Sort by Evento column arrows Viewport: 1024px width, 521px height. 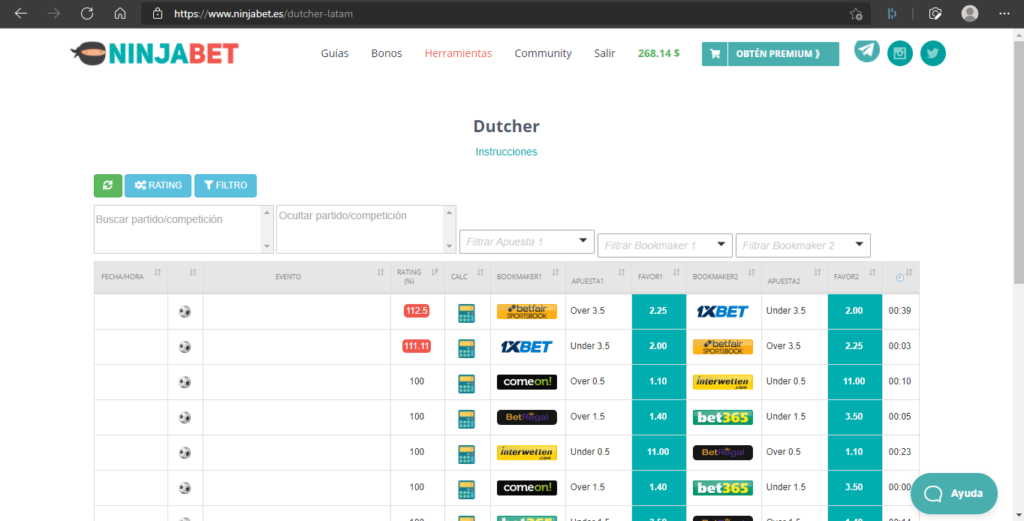coord(381,273)
